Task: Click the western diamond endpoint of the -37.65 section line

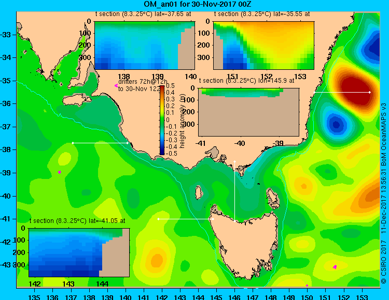Action: pos(73,143)
